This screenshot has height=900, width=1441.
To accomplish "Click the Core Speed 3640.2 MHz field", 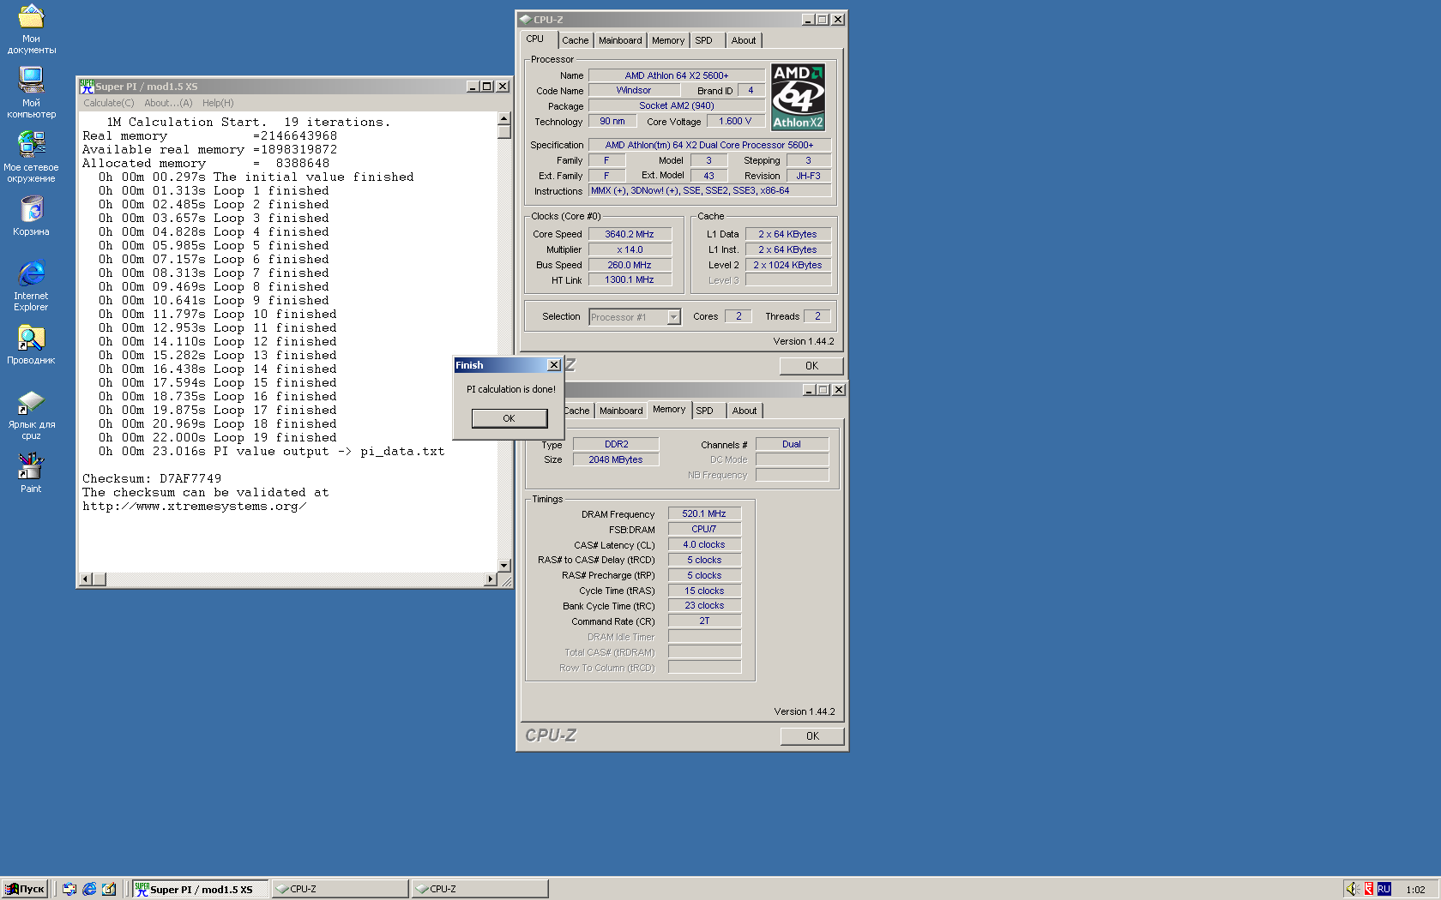I will [630, 234].
